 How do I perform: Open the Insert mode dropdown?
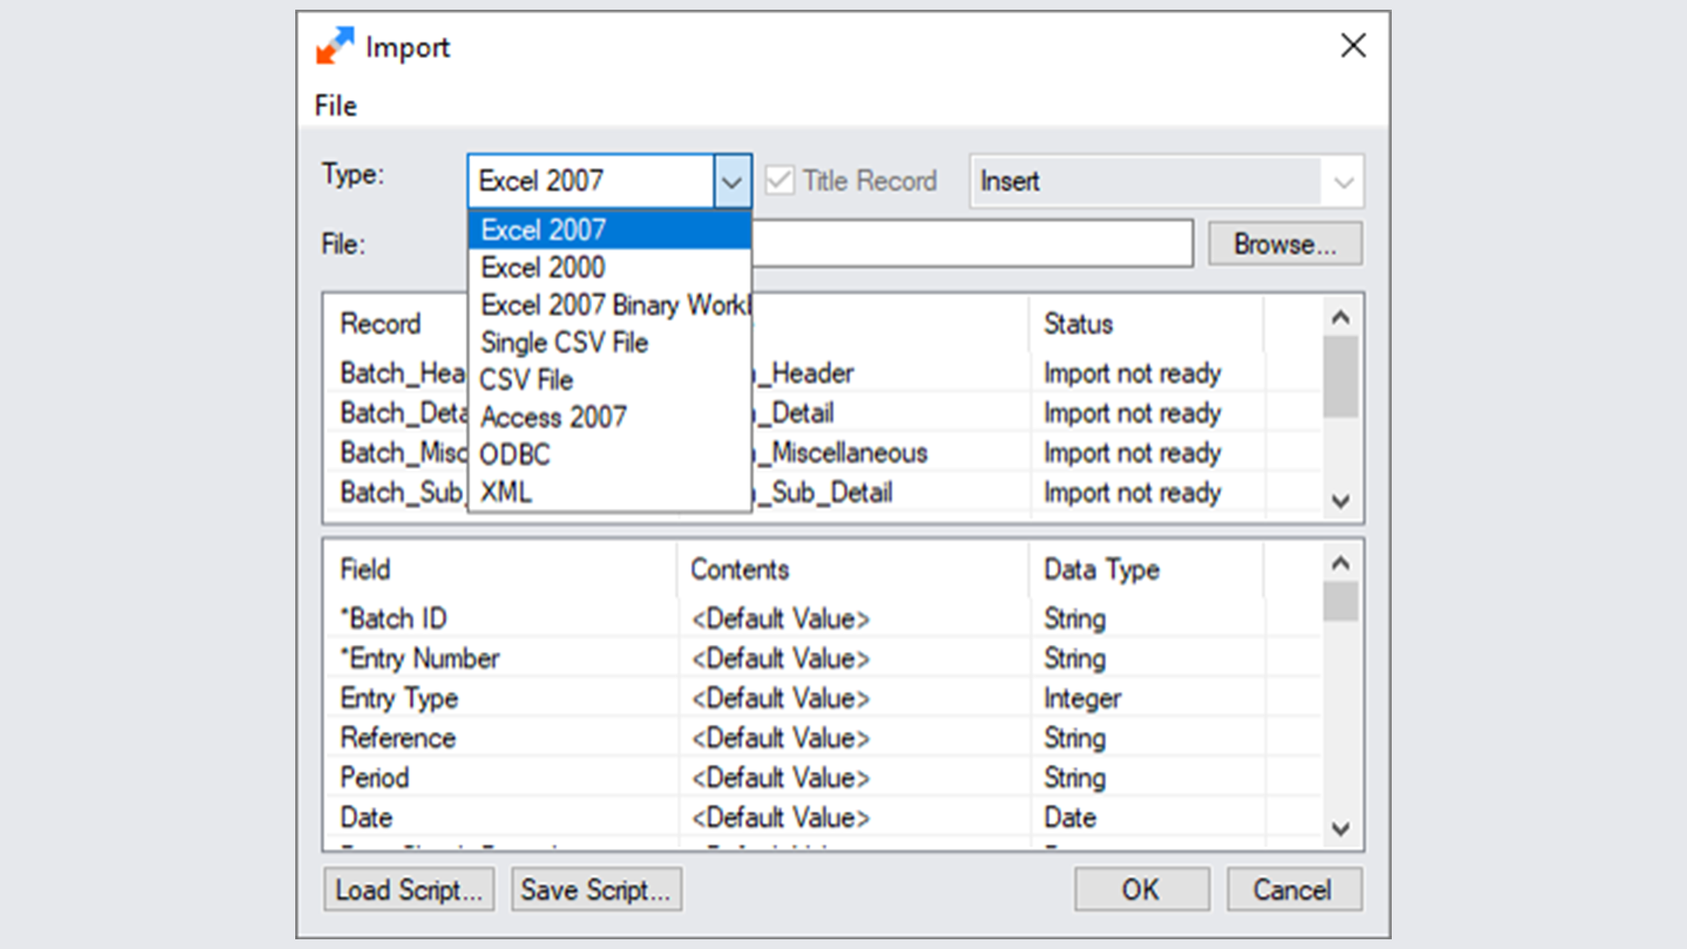click(x=1343, y=181)
